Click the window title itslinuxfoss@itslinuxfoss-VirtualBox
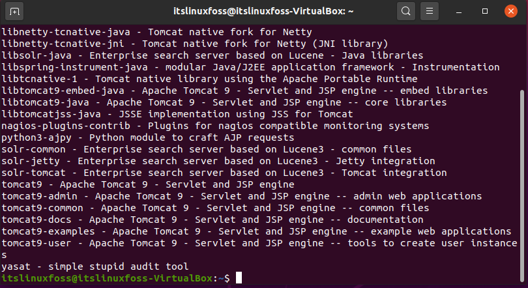The height and width of the screenshot is (288, 528). [263, 11]
